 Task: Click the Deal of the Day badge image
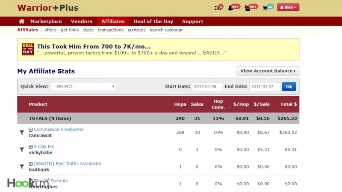(28, 49)
